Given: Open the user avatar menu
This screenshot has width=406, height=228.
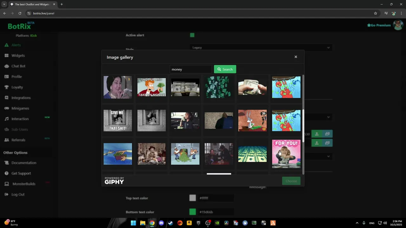Looking at the screenshot, I should point(398,25).
